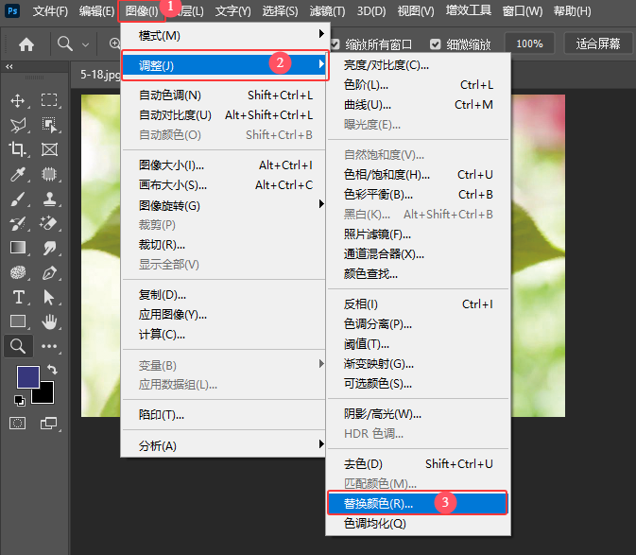Select the Horizontal Type tool
This screenshot has width=636, height=555.
coord(18,297)
